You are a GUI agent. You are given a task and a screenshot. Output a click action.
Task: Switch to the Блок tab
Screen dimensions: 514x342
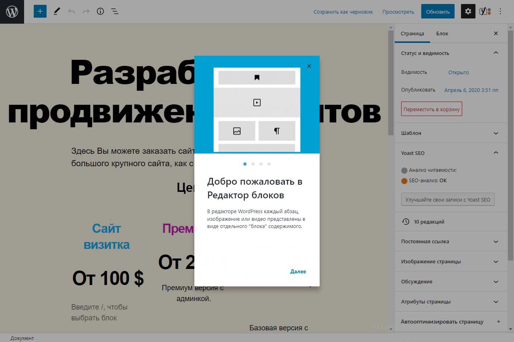[x=442, y=33]
